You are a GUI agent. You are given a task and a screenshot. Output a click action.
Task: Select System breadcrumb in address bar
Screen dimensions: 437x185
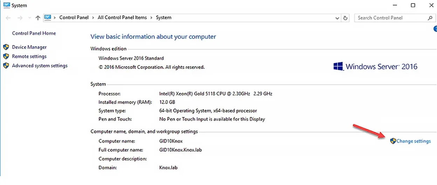[164, 17]
